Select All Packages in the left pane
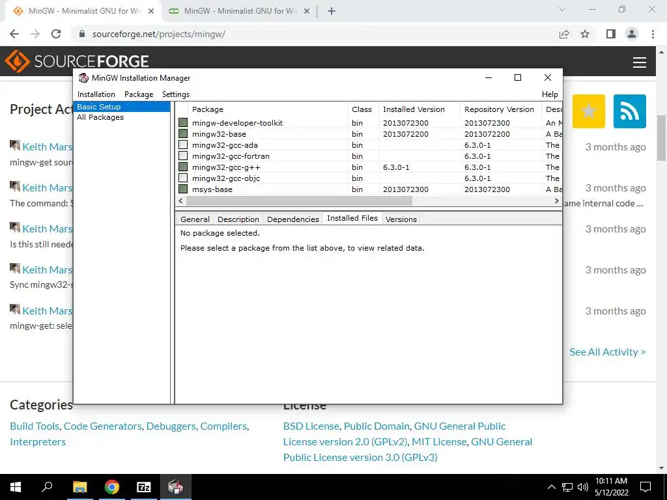The image size is (667, 500). click(100, 117)
